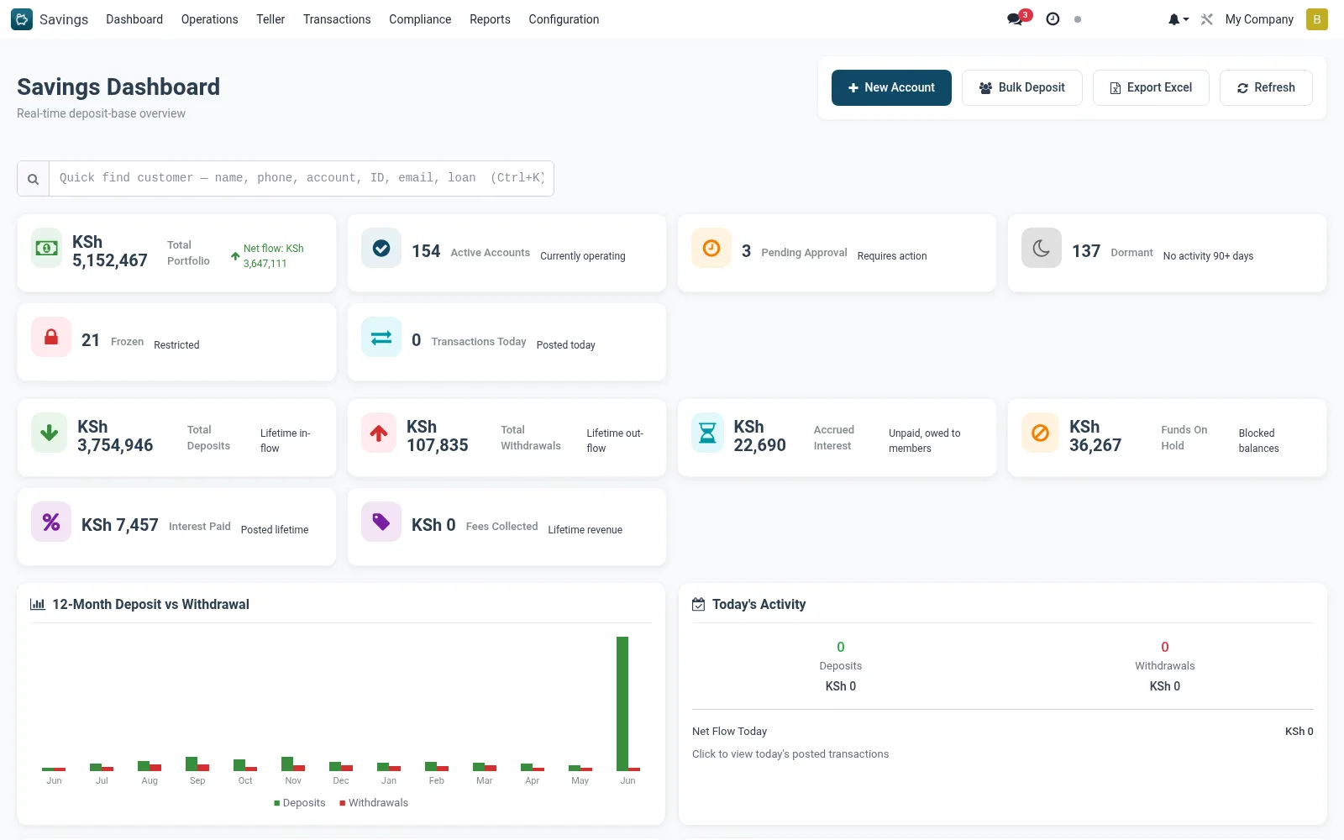1344x840 pixels.
Task: Toggle the Withdrawals legend swatch
Action: 343,803
